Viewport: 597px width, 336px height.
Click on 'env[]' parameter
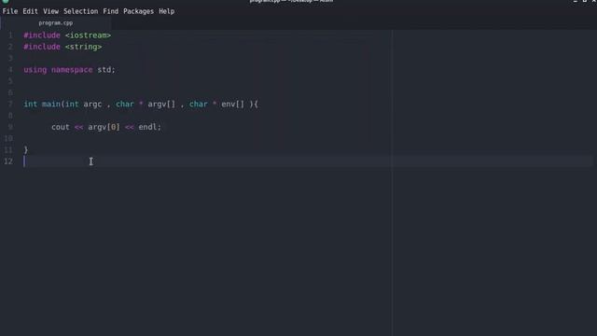(x=232, y=104)
